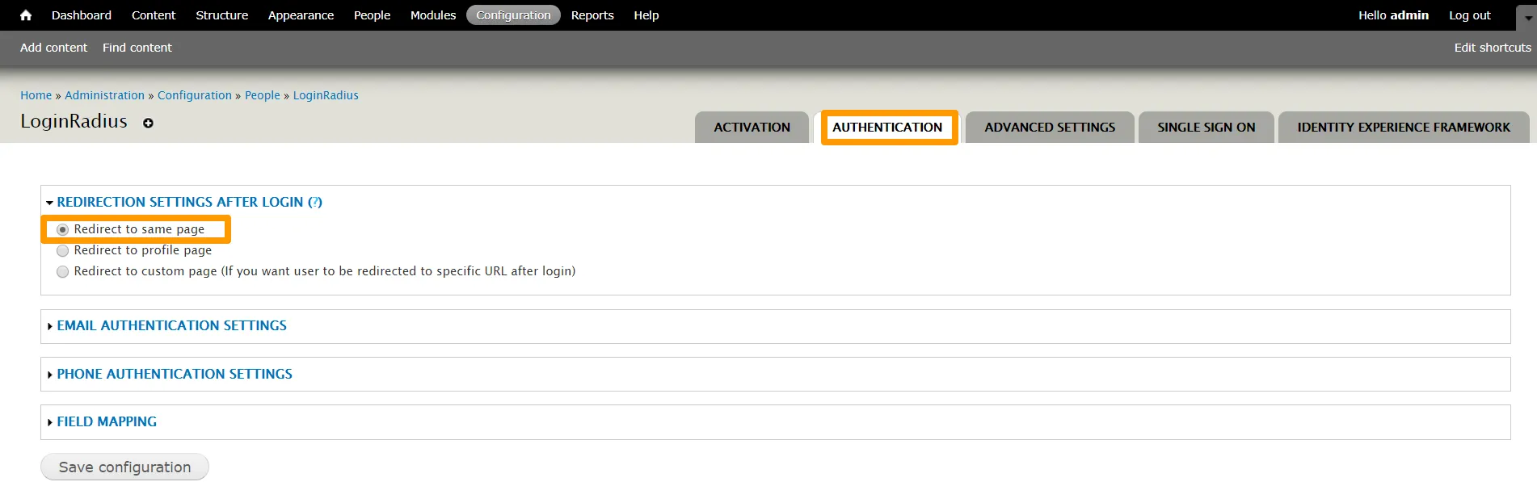This screenshot has width=1537, height=486.
Task: Go to Configuration breadcrumb link
Action: click(x=194, y=95)
